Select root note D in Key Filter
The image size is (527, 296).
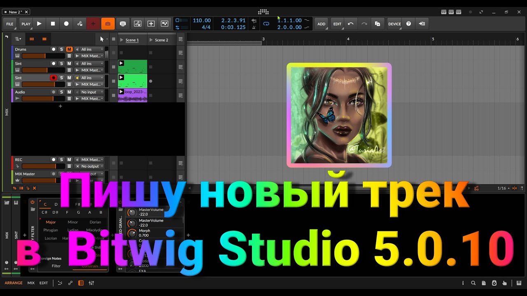(56, 204)
